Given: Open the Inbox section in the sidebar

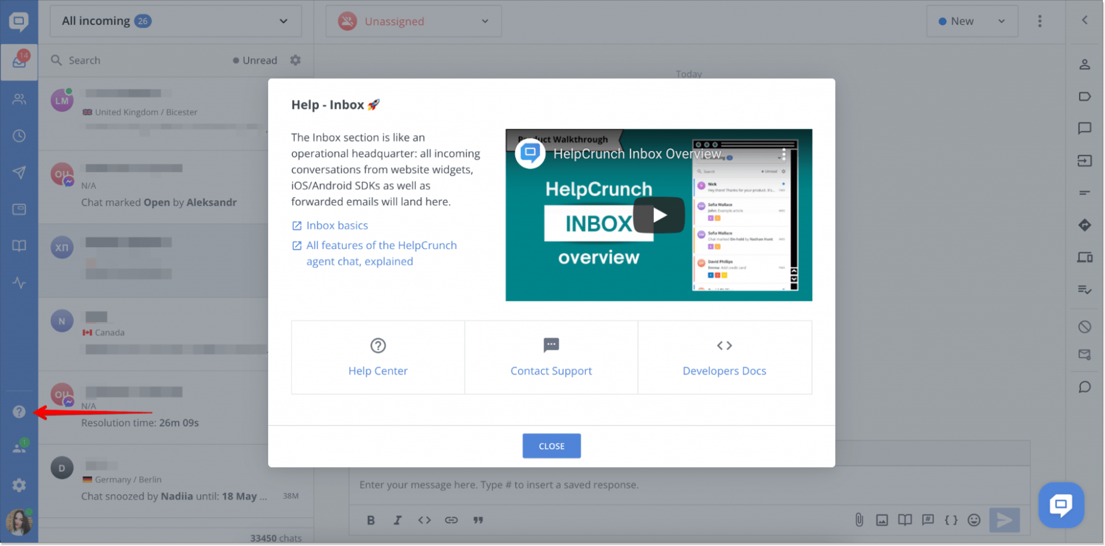Looking at the screenshot, I should pos(19,61).
